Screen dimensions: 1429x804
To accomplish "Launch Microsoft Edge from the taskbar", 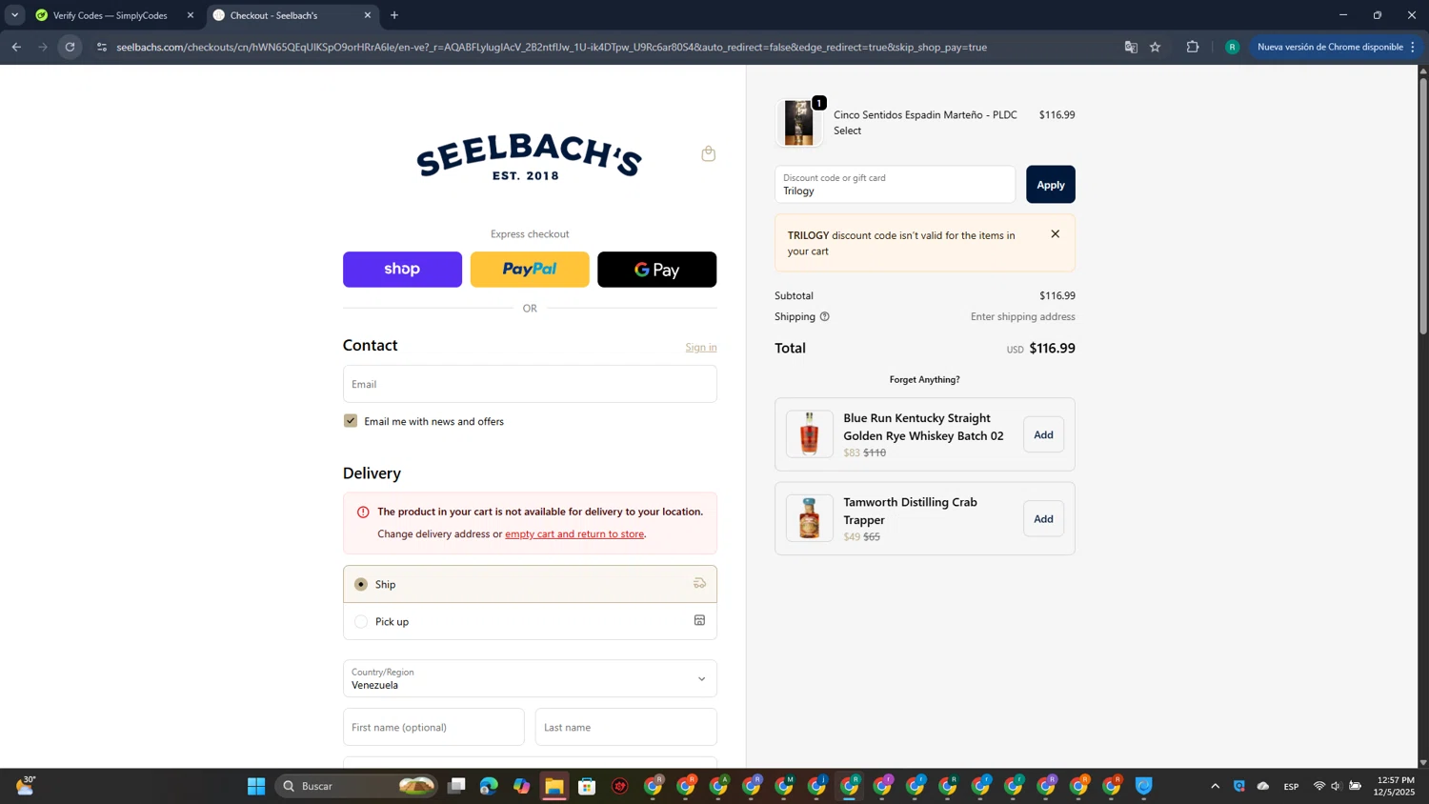I will pos(489,786).
